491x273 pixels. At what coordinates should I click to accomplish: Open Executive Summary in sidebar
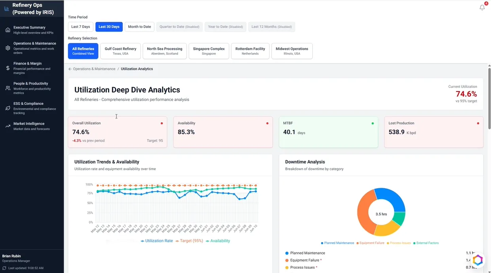[32, 30]
